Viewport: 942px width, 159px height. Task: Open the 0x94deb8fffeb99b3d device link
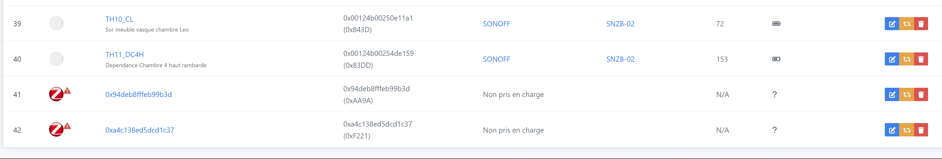[x=138, y=94]
